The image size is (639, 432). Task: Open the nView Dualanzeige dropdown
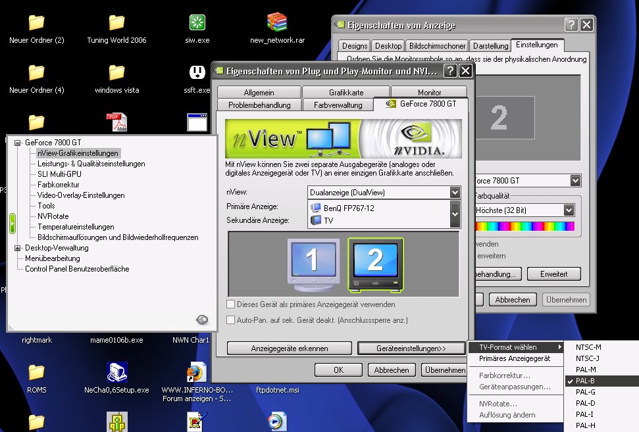[x=455, y=192]
